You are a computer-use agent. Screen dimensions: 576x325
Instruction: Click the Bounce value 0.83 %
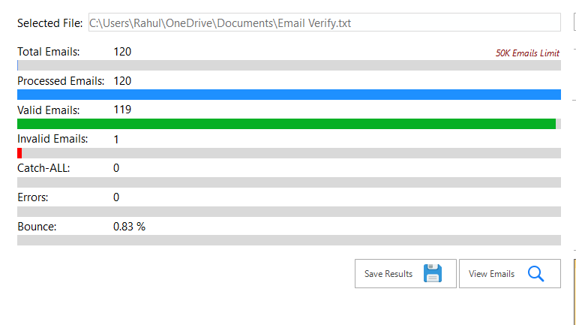point(129,227)
